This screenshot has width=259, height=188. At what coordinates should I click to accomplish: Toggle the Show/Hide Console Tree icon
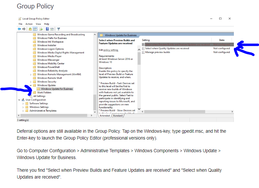(35, 29)
